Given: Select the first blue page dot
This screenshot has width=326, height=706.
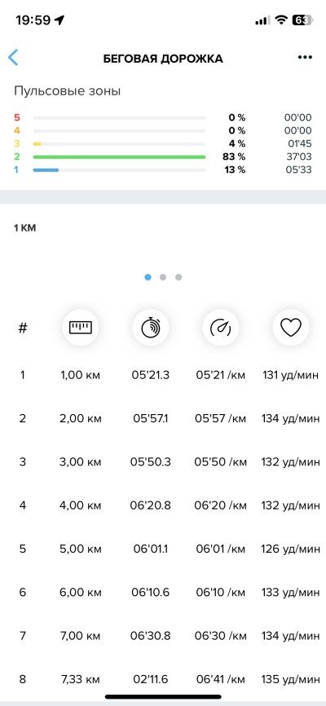Looking at the screenshot, I should click(x=148, y=277).
